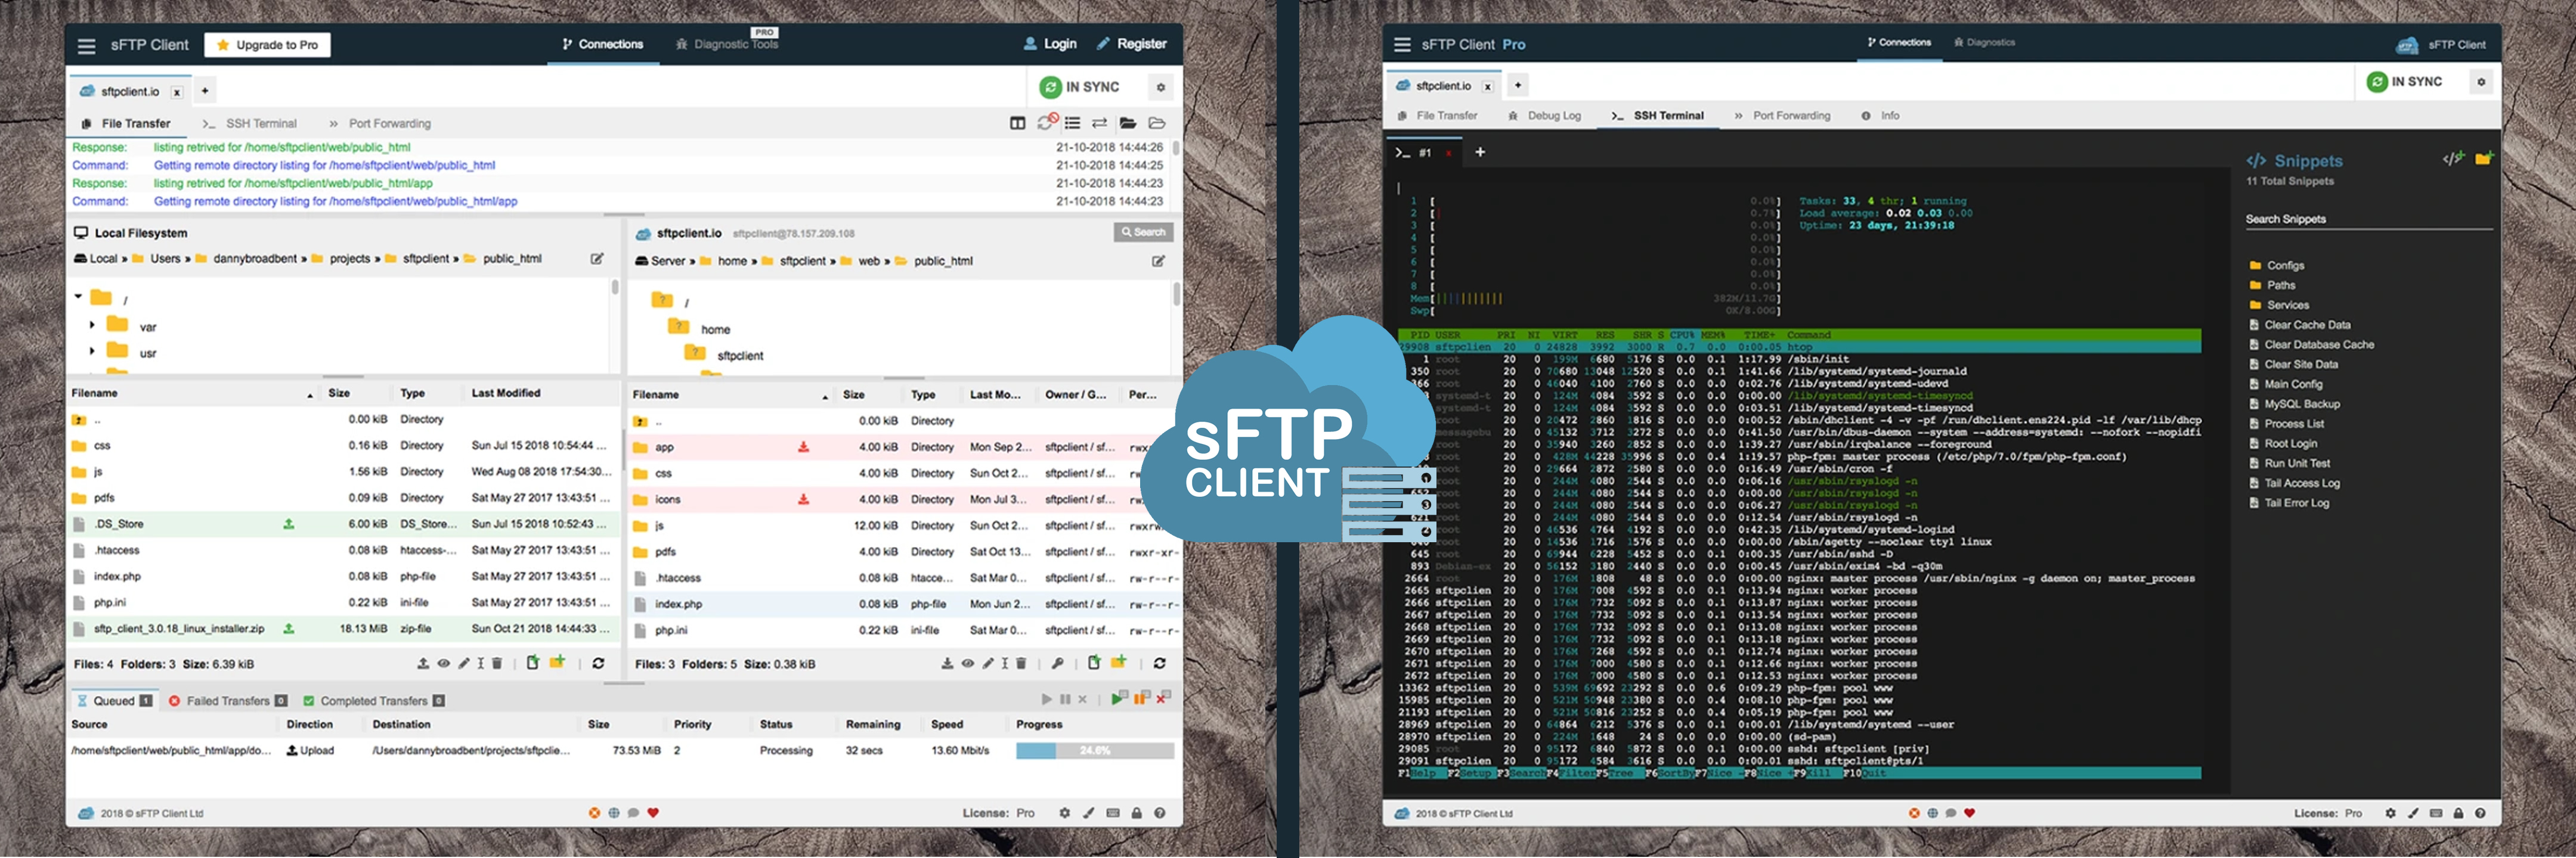This screenshot has height=858, width=2576.
Task: Add snippet folder with yellow folder-plus icon
Action: pos(2484,158)
